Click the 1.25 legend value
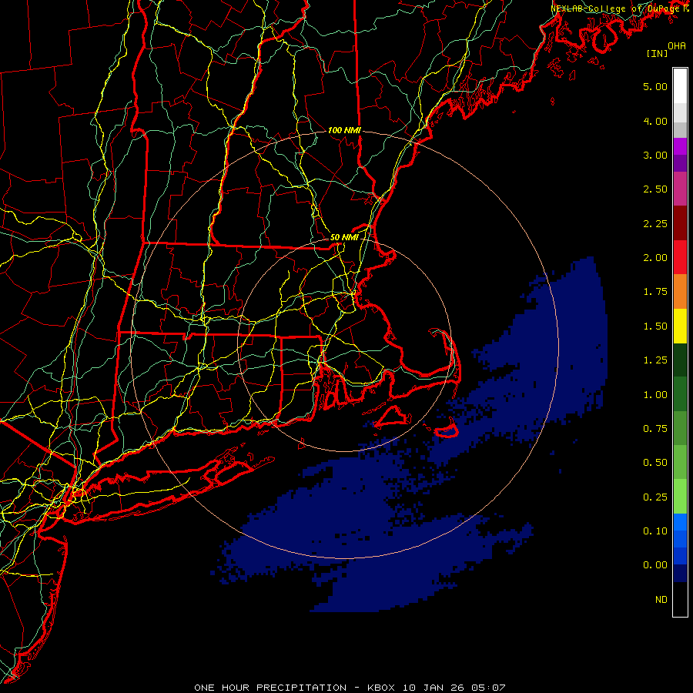This screenshot has width=693, height=693. pos(655,360)
